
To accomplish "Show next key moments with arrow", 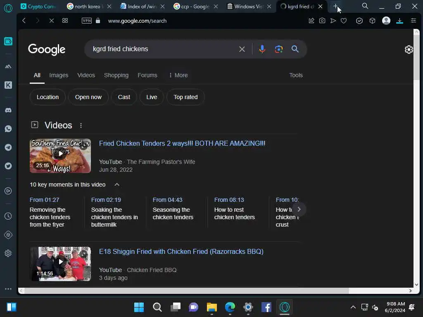I will [299, 209].
